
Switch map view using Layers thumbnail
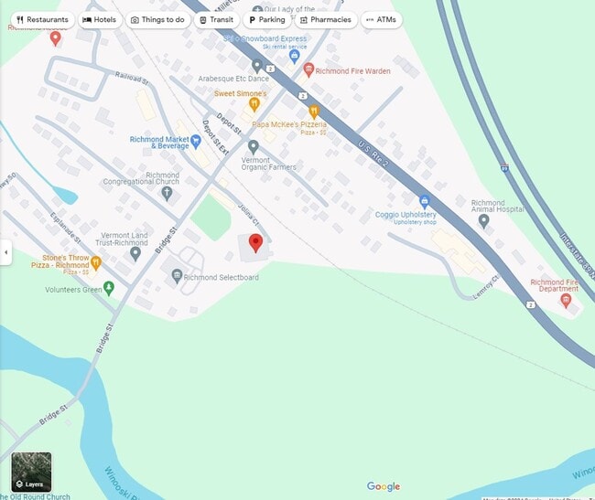tap(31, 472)
